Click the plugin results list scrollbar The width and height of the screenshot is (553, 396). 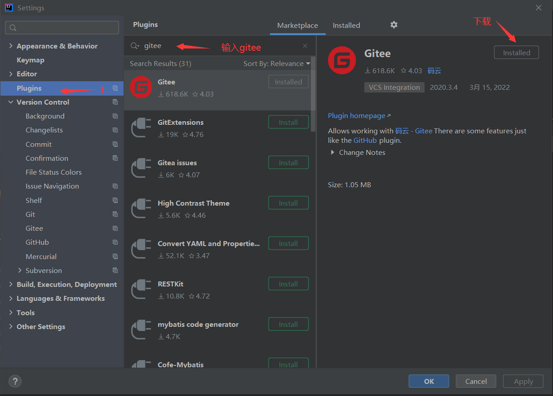point(314,94)
